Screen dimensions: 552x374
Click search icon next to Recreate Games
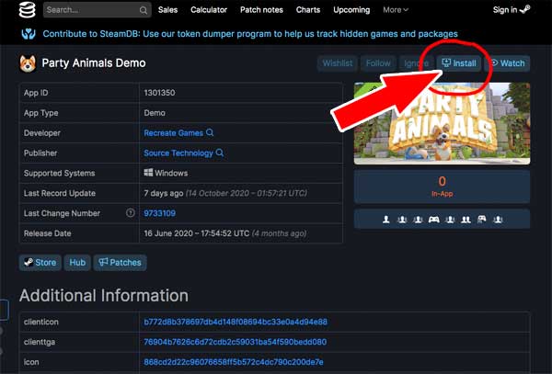(x=210, y=132)
